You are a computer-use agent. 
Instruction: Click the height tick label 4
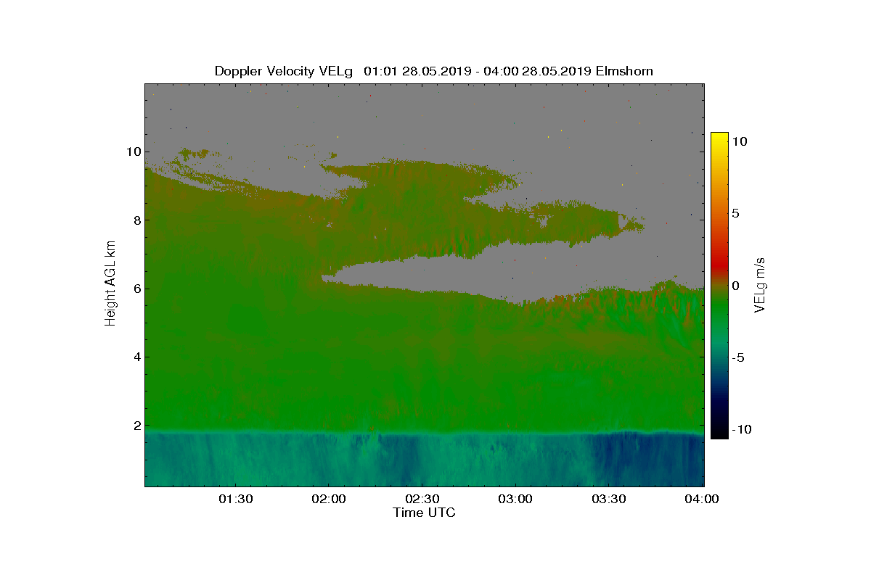point(136,357)
